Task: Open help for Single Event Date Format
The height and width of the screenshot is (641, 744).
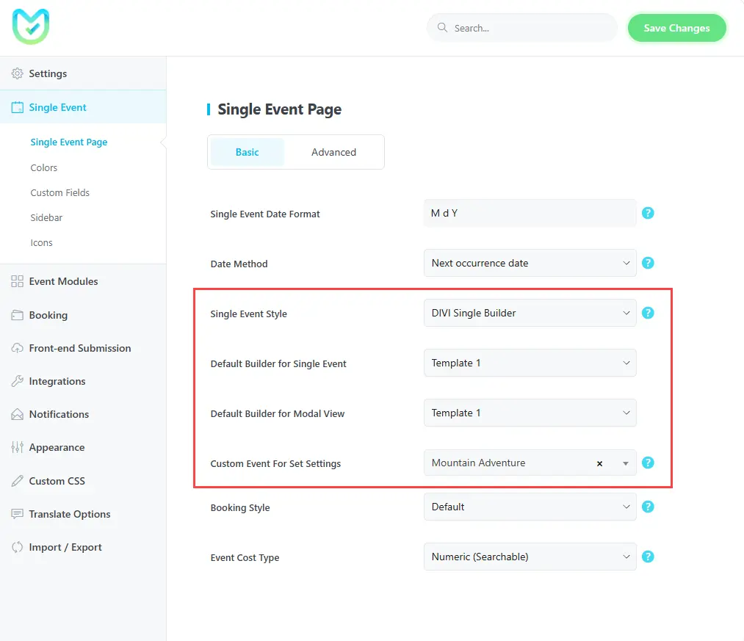Action: coord(648,213)
